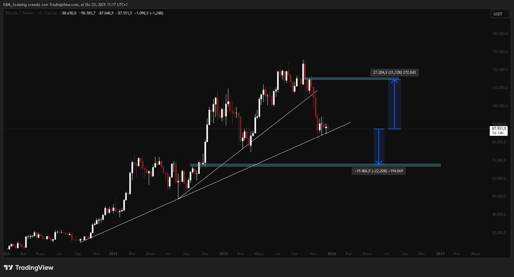Click the 130.000,0 price axis label
Screen dimensions: 514x277
pos(499,52)
